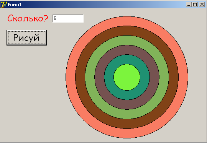Click the red "Сколько?" label

tap(28, 18)
